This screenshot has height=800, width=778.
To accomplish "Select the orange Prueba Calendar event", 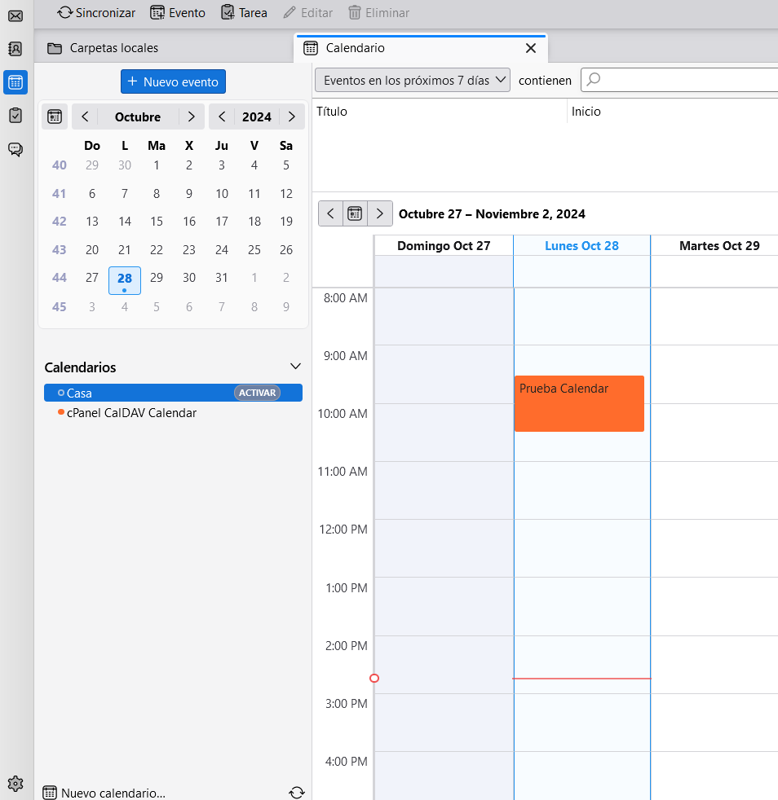I will pyautogui.click(x=579, y=403).
